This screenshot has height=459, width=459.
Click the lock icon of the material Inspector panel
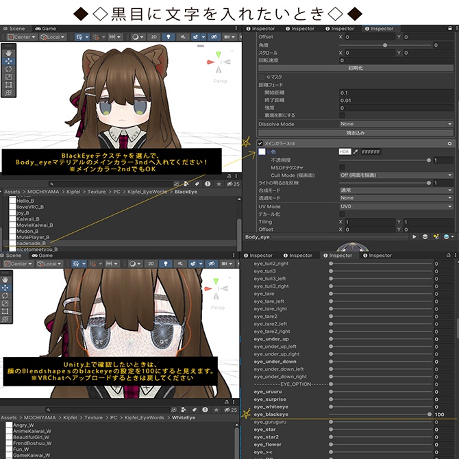450,28
